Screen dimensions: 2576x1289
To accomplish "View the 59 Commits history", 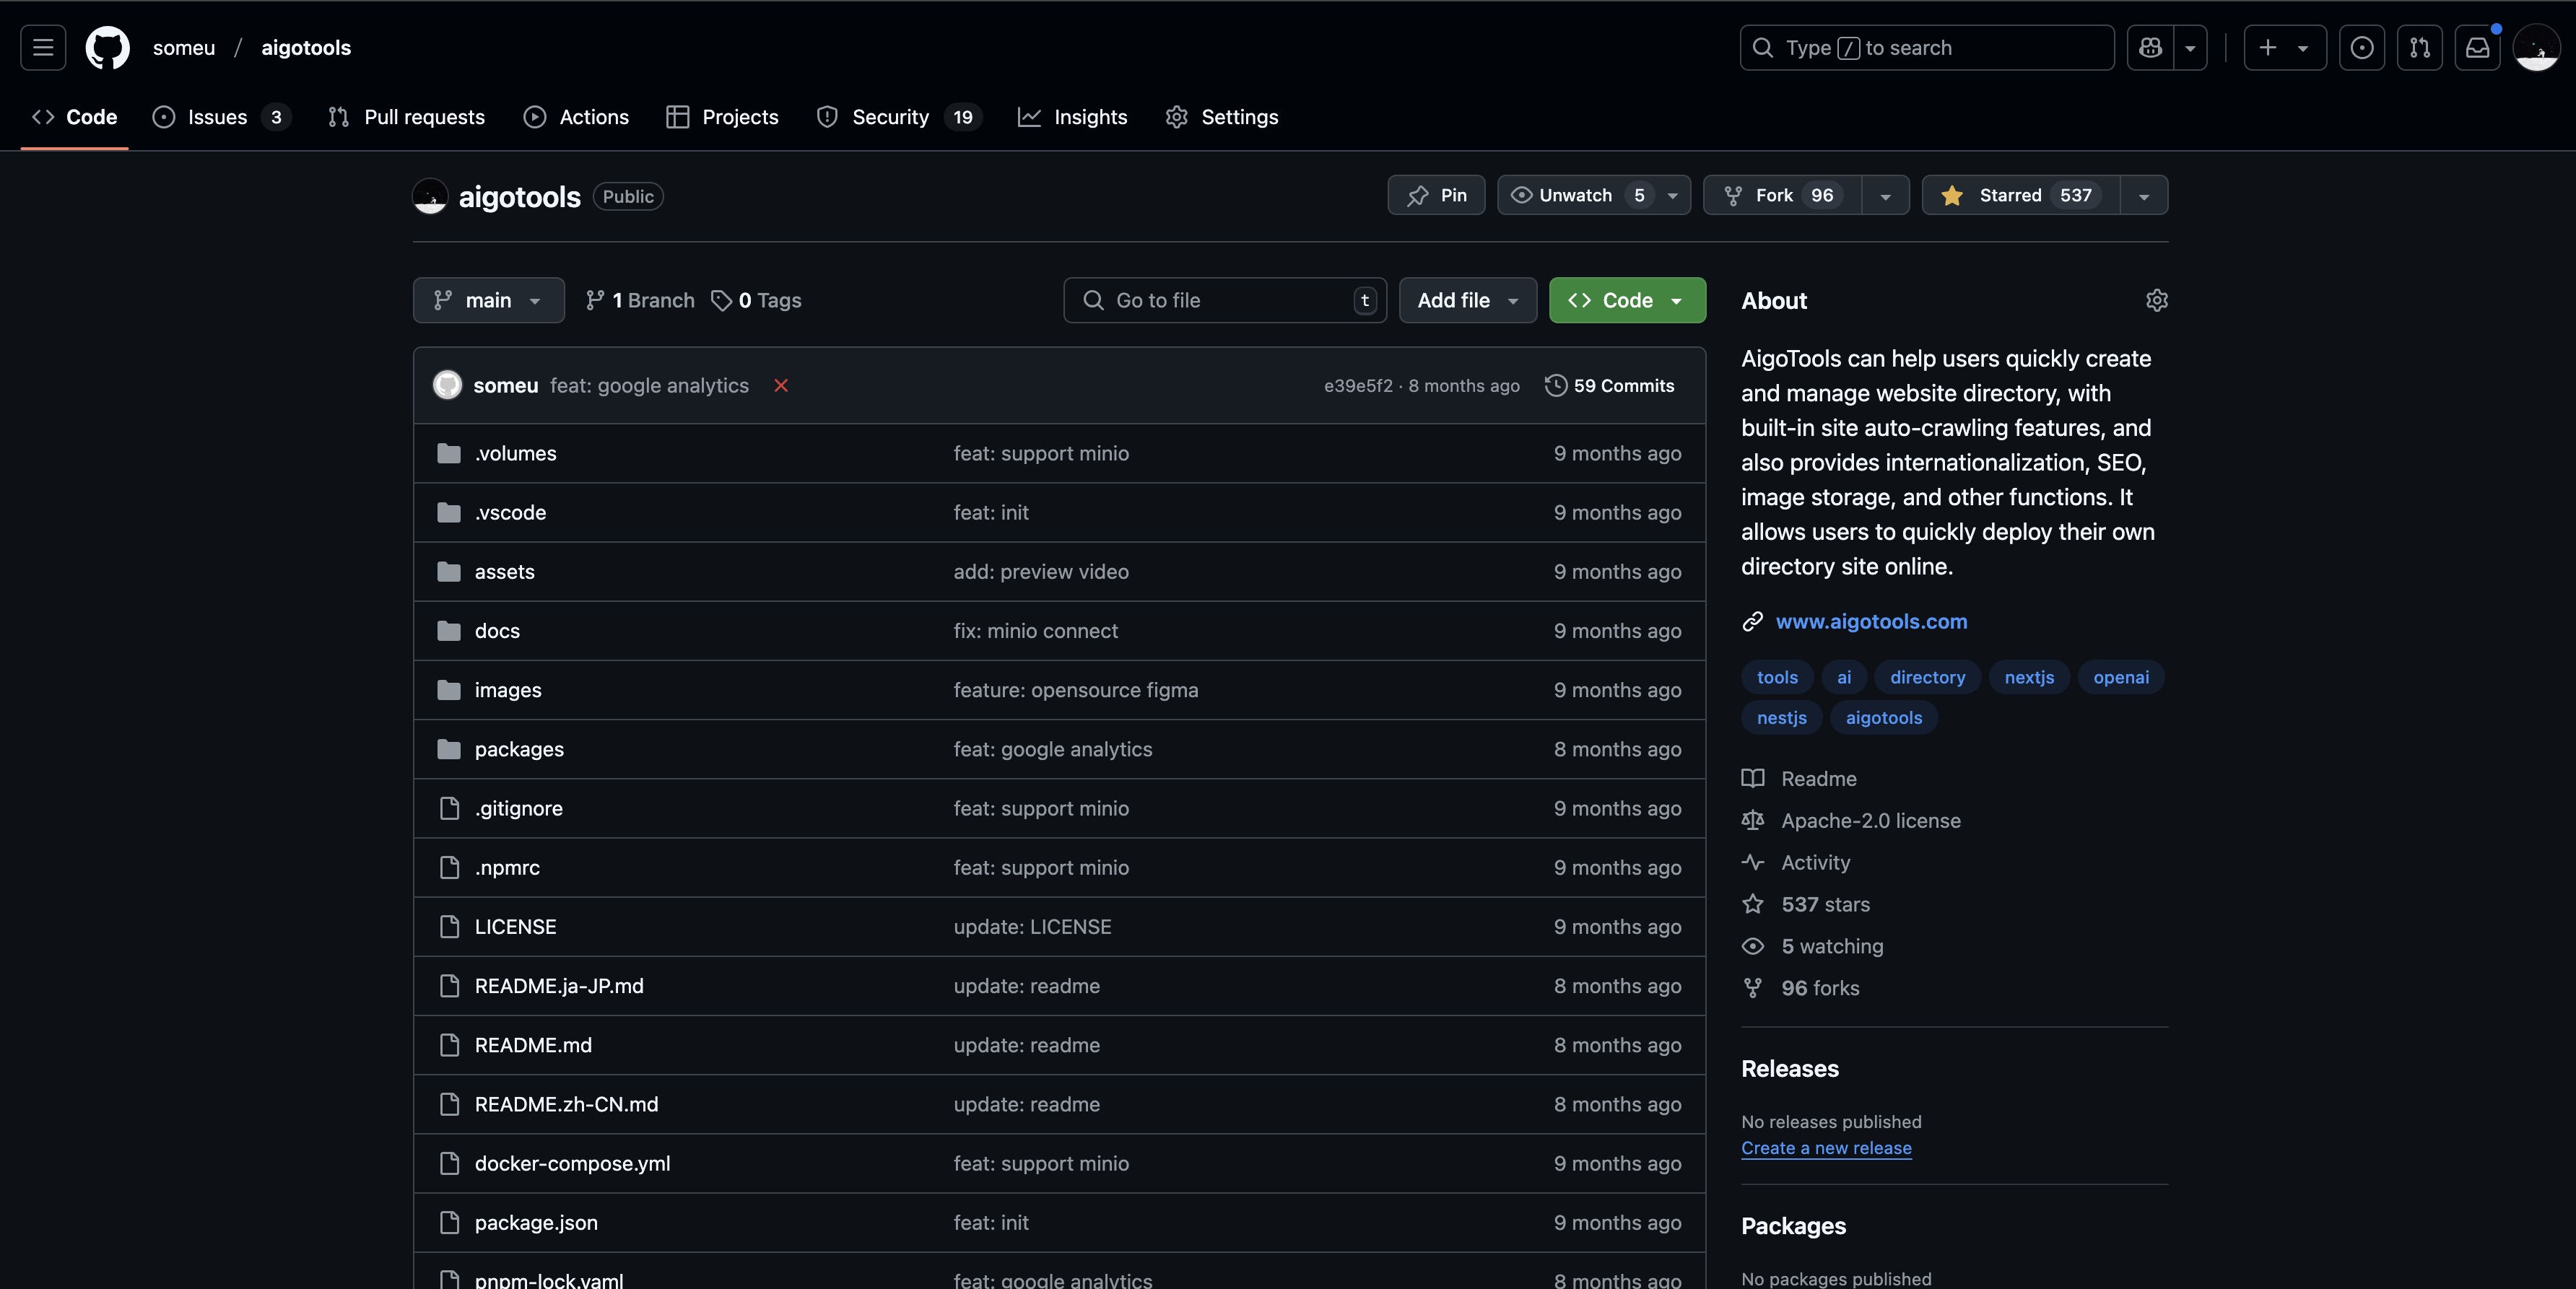I will click(1610, 386).
